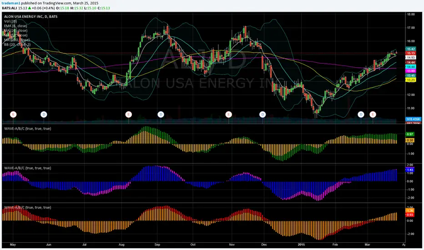Click the red 0.93 wave value tag
The height and width of the screenshot is (250, 424).
coord(409,215)
